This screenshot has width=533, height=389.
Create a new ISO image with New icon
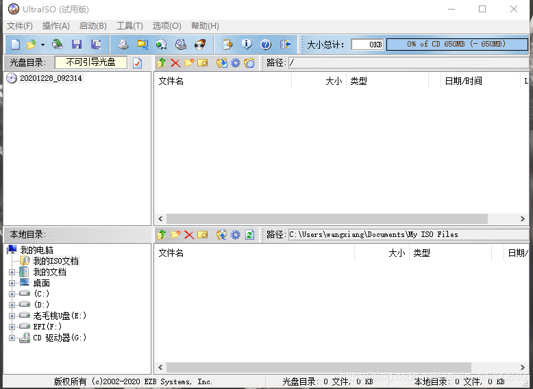(x=15, y=45)
